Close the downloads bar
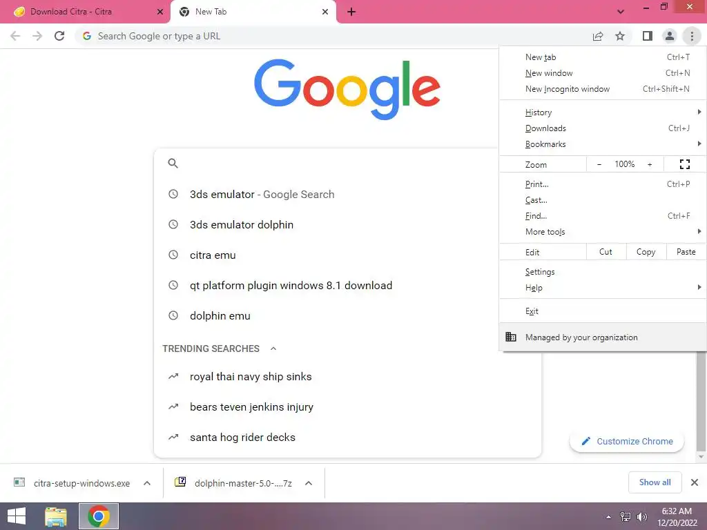The image size is (707, 530). click(x=695, y=482)
